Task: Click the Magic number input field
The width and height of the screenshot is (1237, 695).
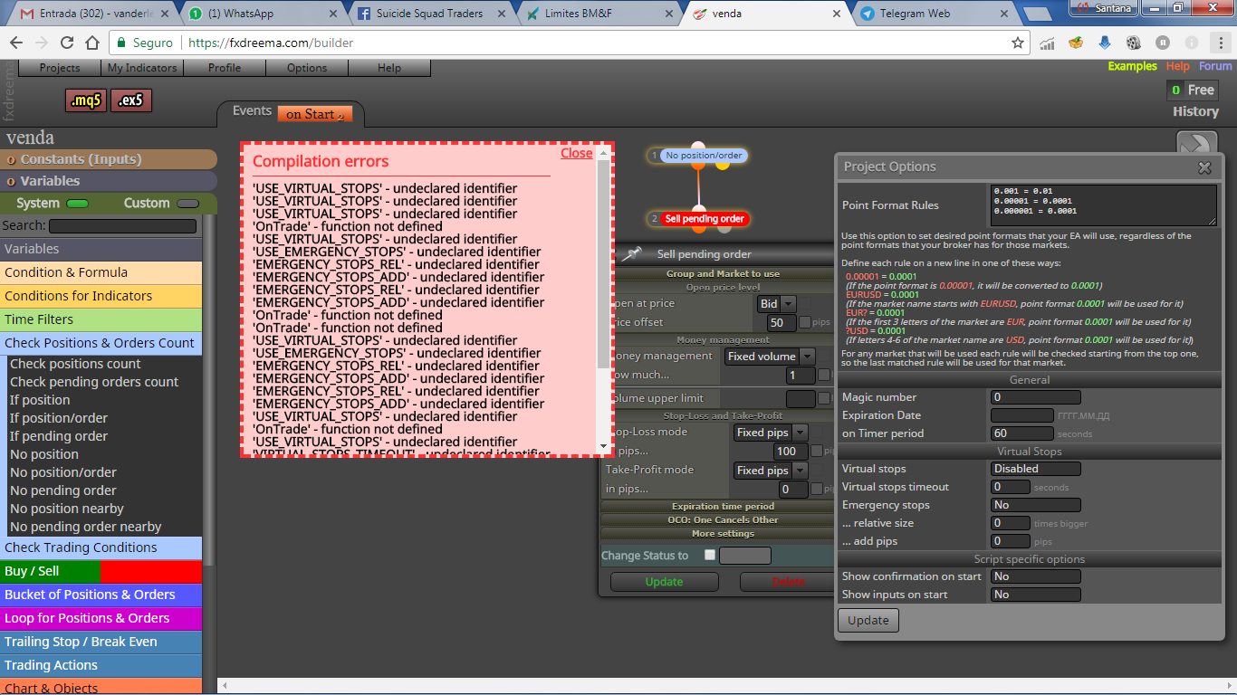Action: [x=1035, y=397]
